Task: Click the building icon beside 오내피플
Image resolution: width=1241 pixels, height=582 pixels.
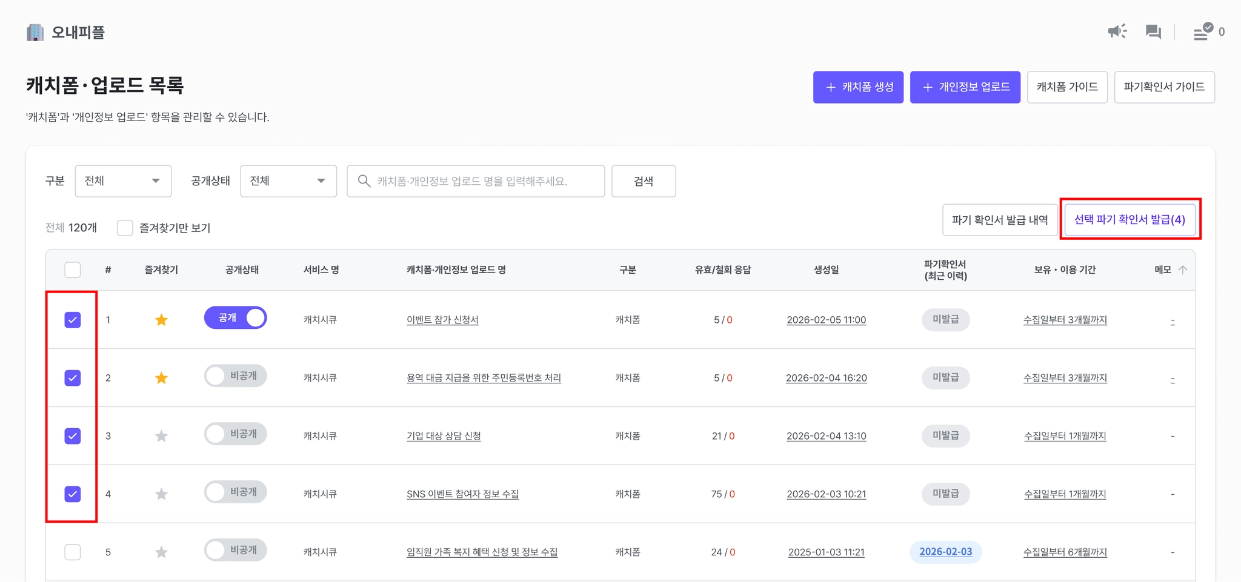Action: (x=35, y=32)
